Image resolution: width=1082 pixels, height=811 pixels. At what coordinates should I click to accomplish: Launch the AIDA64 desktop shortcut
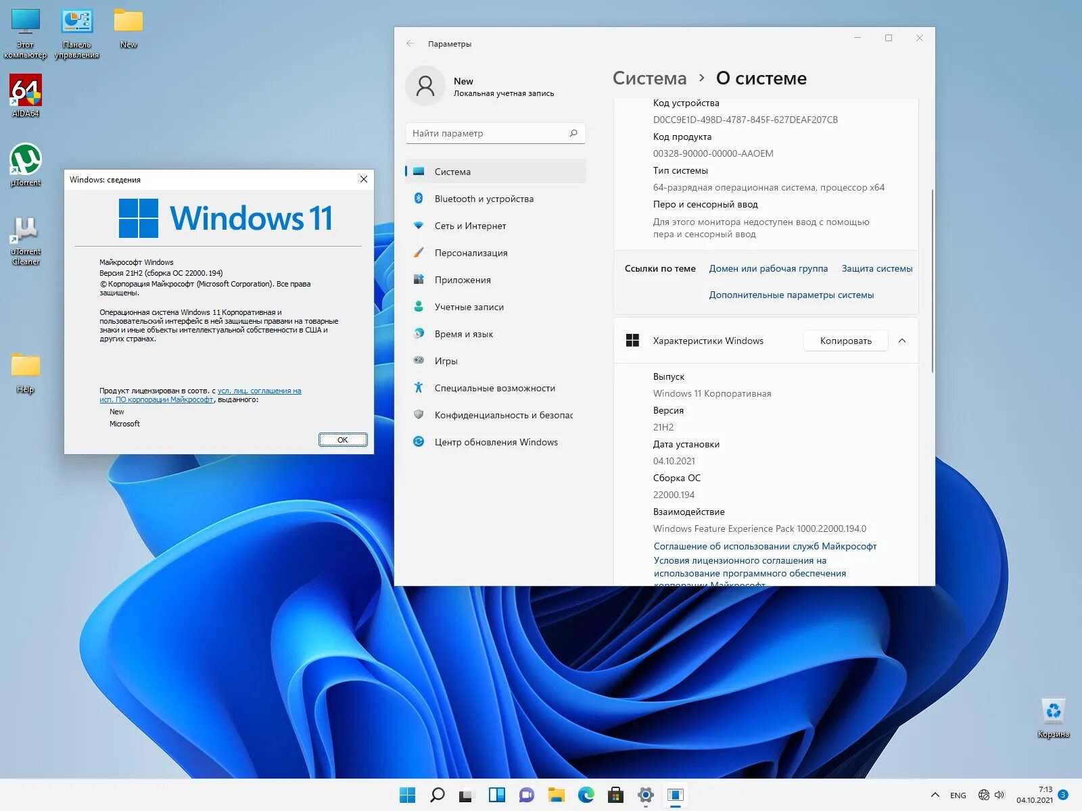click(x=25, y=95)
